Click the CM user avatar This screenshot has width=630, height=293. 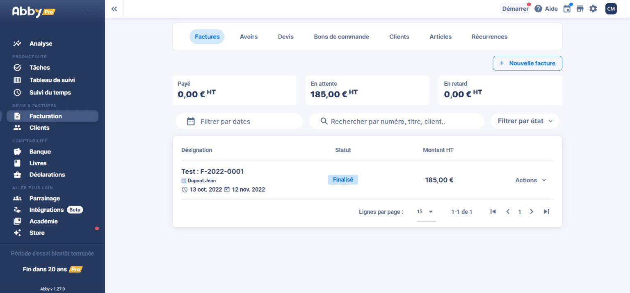[611, 9]
